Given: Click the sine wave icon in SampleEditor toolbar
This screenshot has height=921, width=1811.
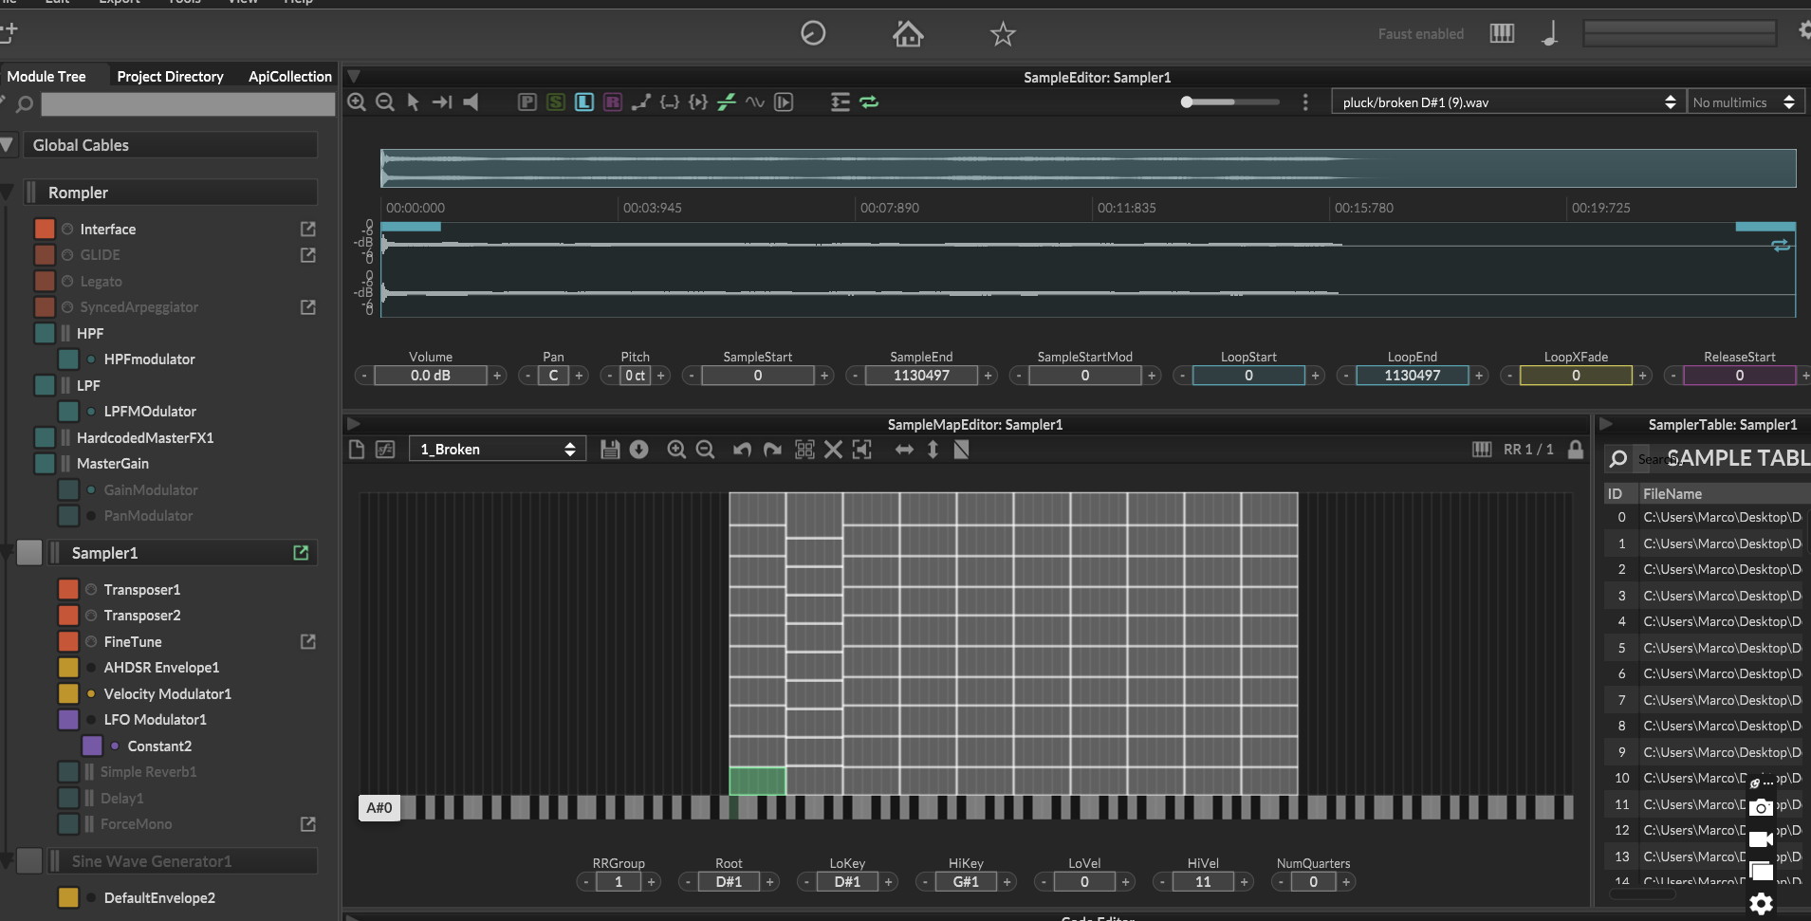Looking at the screenshot, I should (755, 101).
